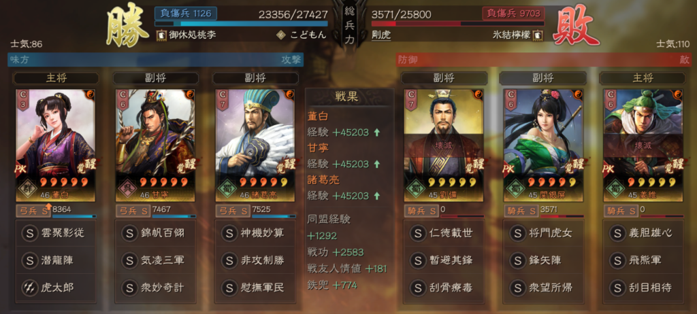Click the 総兵力 center emblem

coord(350,24)
